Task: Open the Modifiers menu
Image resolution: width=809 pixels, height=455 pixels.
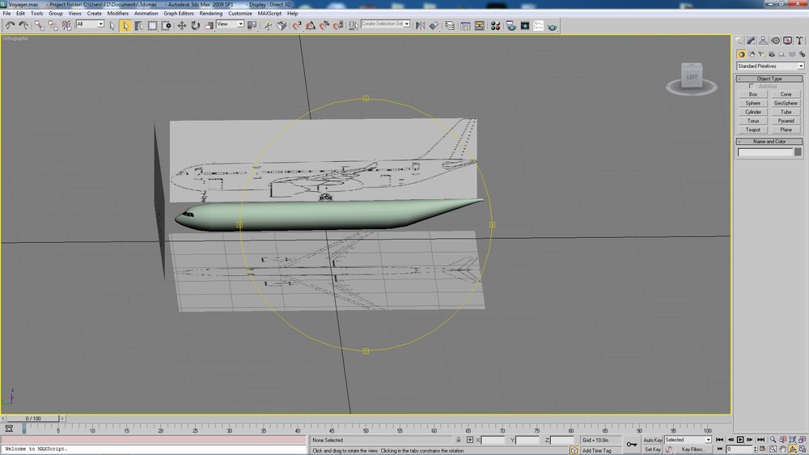Action: click(117, 14)
